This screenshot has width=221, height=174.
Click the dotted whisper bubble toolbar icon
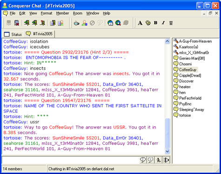100,23
